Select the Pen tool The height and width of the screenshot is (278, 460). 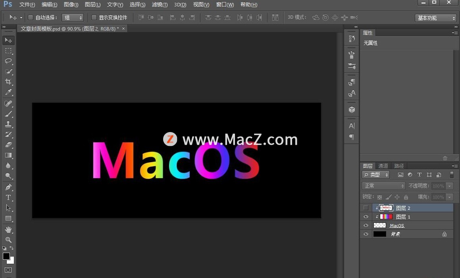[8, 187]
